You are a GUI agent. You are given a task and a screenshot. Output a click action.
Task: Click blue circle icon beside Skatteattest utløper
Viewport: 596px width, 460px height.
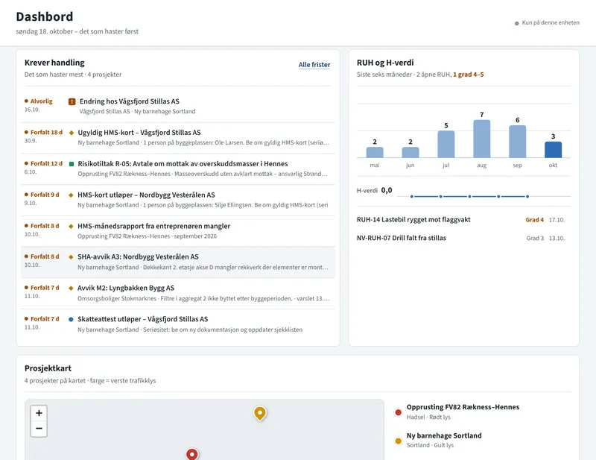point(71,319)
